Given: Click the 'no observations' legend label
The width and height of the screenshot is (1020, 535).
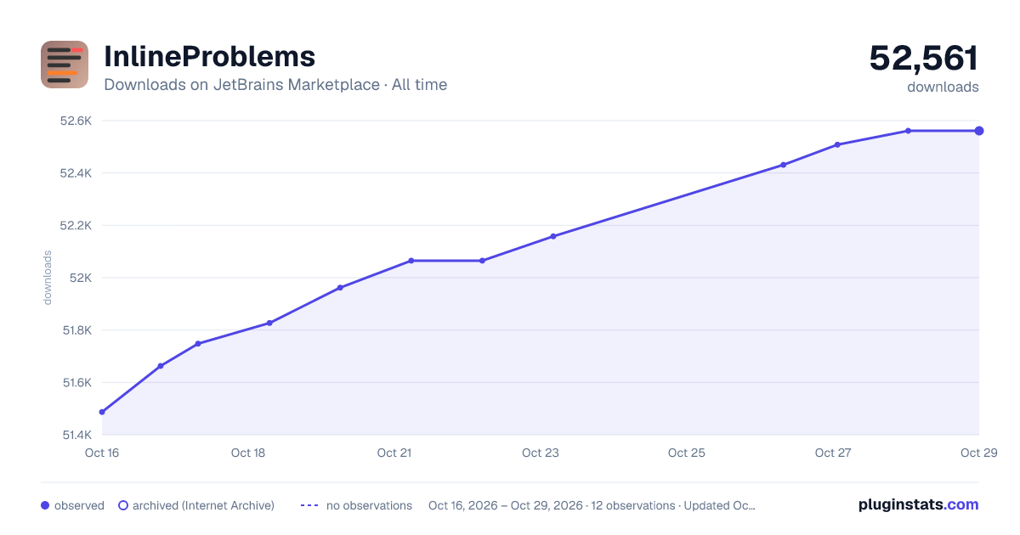Looking at the screenshot, I should tap(369, 505).
